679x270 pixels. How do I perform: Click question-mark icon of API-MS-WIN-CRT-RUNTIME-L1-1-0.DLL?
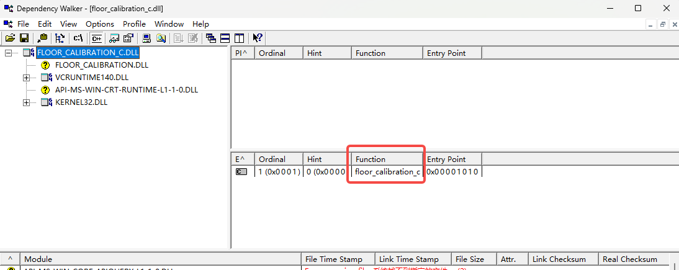[45, 90]
